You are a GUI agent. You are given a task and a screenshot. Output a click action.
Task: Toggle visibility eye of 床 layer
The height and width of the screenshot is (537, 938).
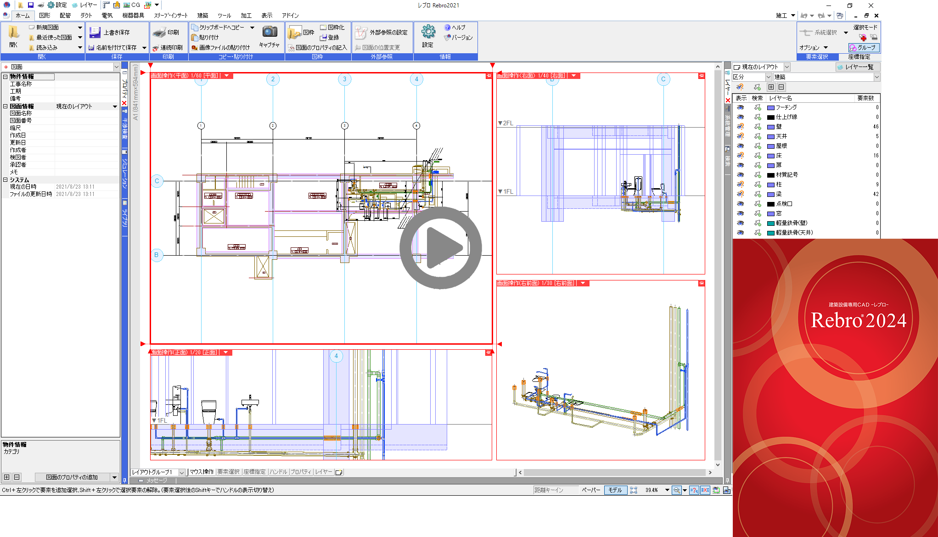click(x=740, y=156)
